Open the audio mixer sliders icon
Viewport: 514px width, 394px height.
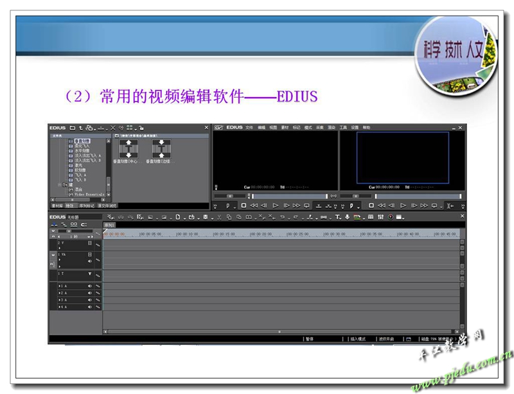click(380, 217)
